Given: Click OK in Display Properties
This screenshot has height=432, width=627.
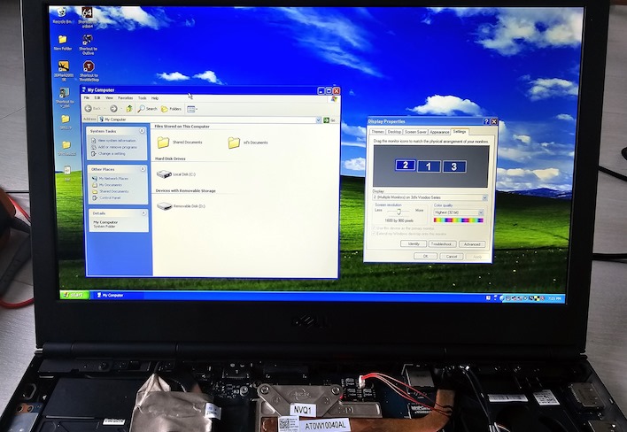Looking at the screenshot, I should tap(425, 256).
